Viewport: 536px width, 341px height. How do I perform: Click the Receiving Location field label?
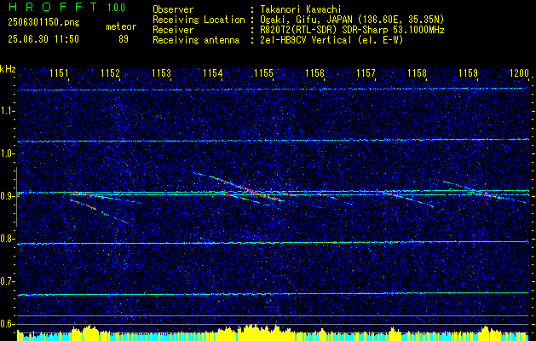coord(199,20)
